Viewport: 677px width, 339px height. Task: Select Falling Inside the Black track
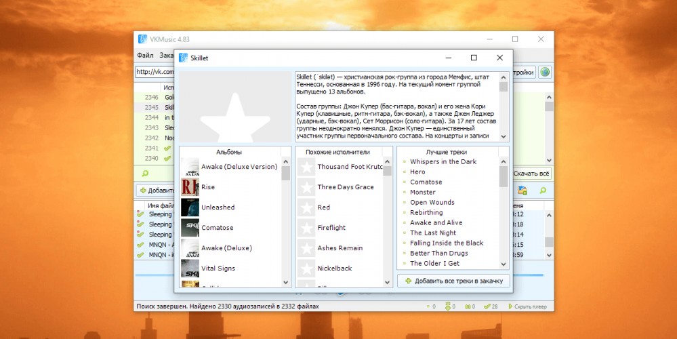pyautogui.click(x=447, y=243)
